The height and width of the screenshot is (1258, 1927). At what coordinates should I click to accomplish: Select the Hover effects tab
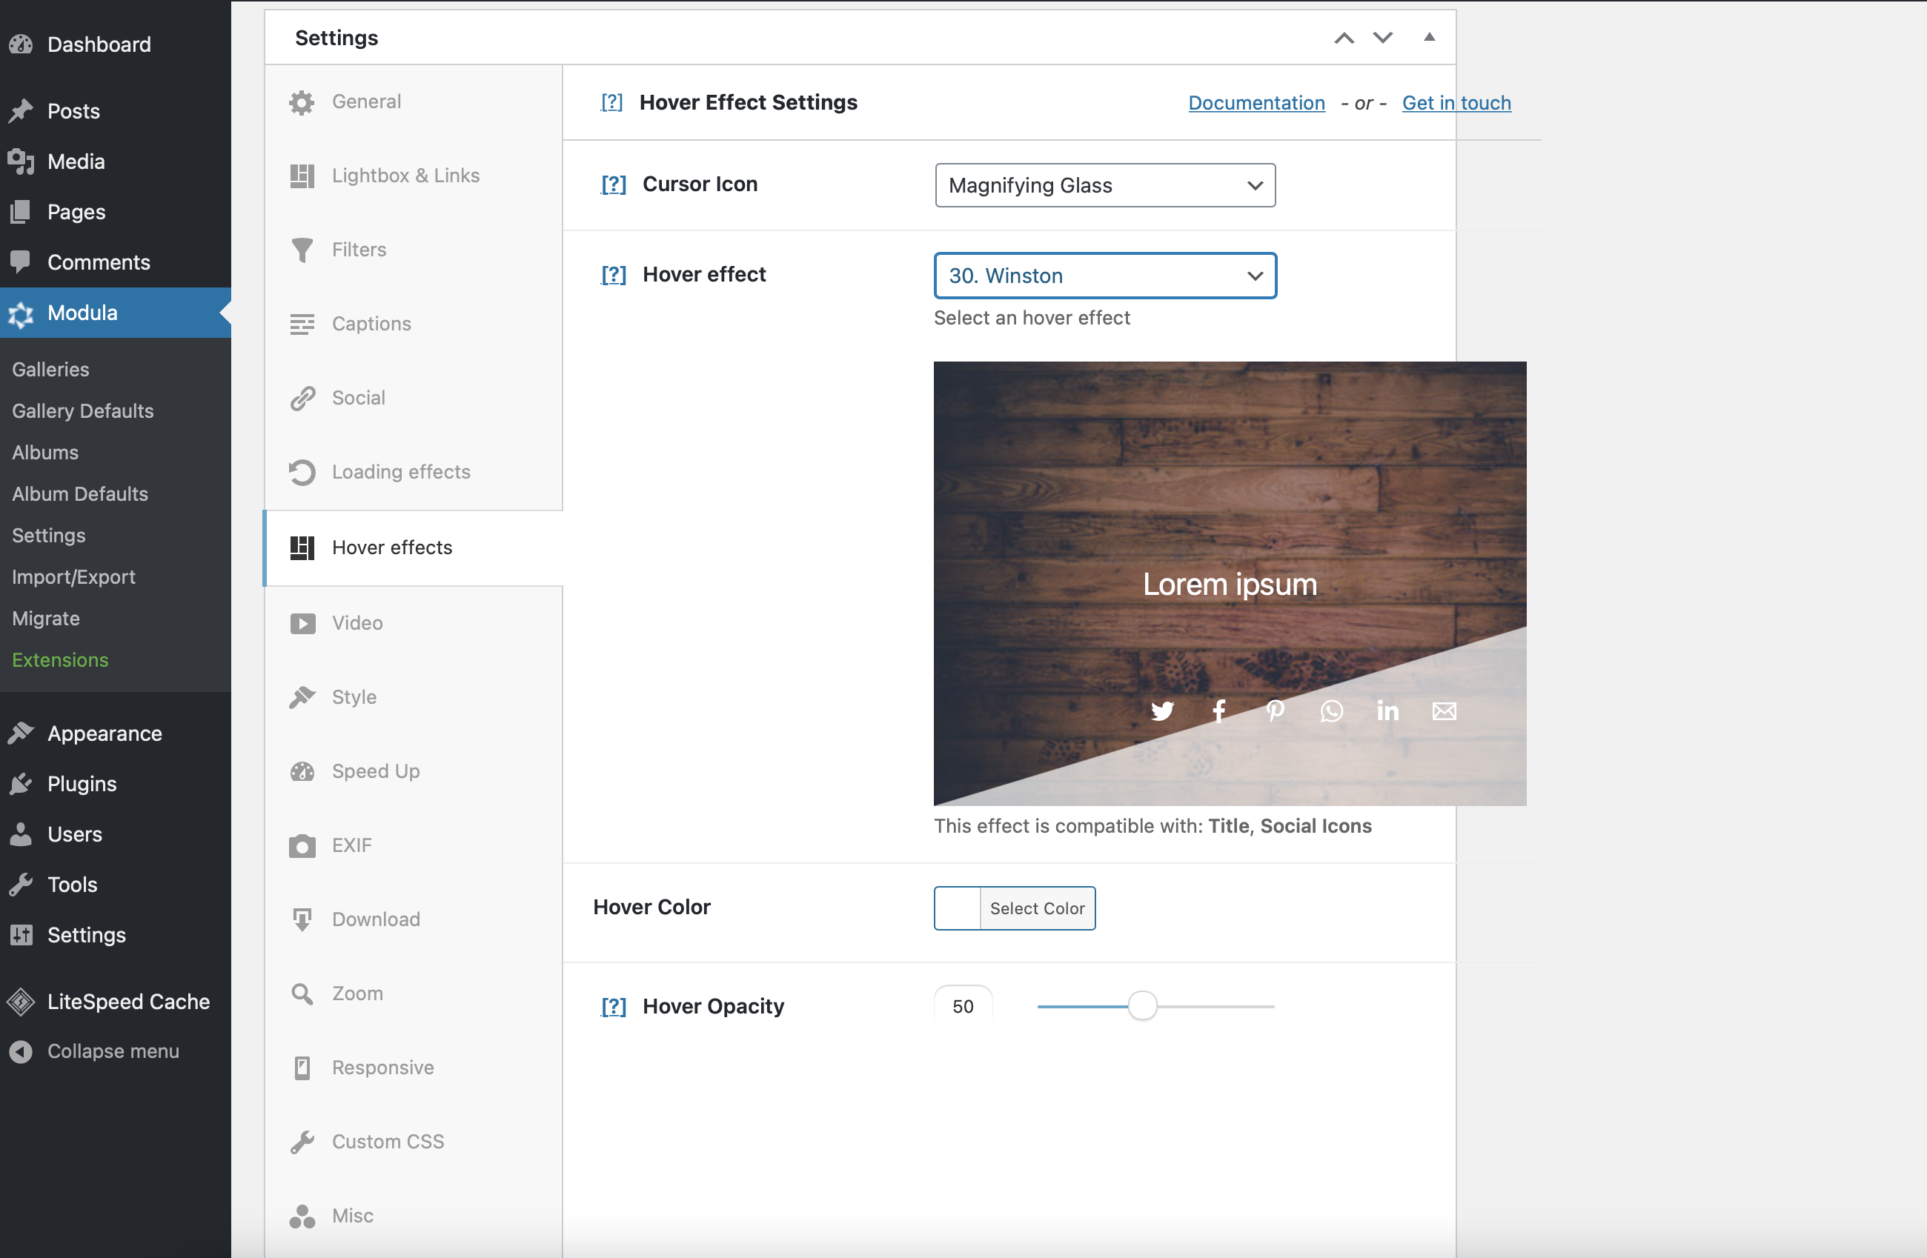click(414, 548)
